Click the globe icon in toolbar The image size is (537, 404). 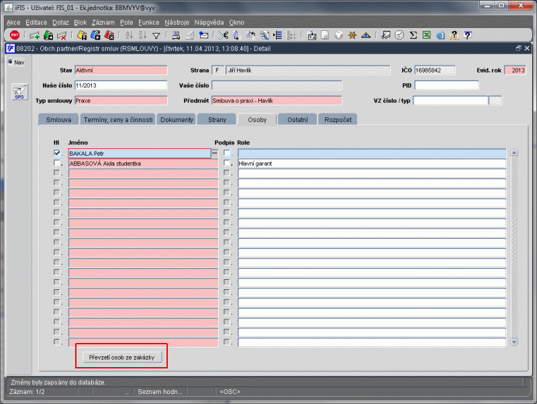click(338, 35)
